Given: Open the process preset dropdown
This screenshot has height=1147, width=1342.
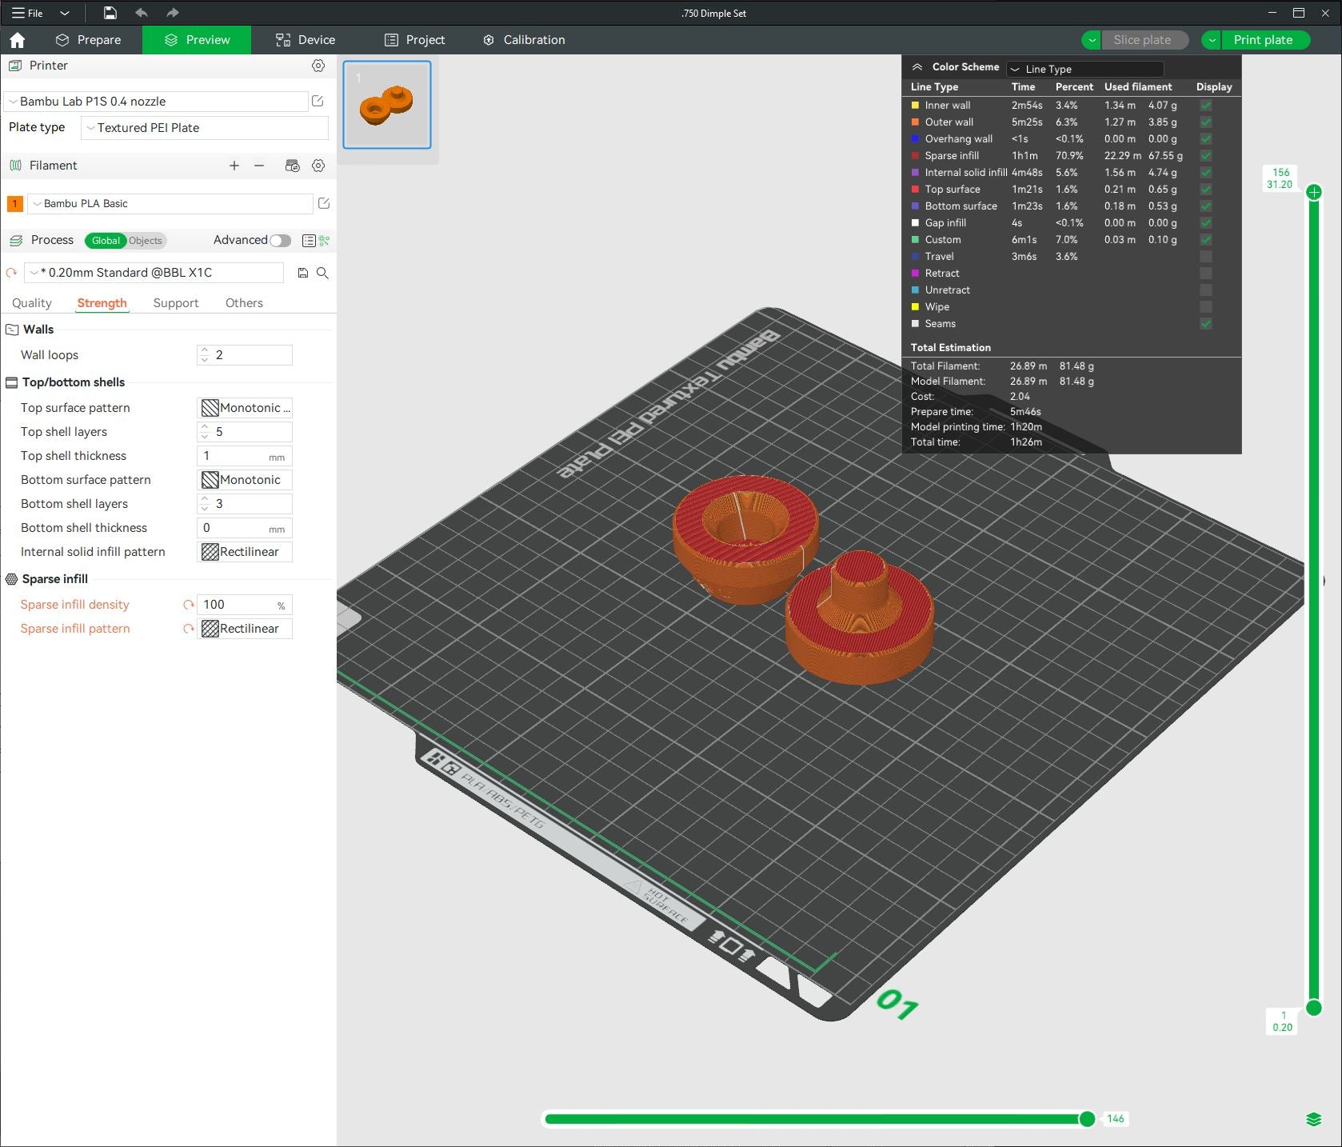Looking at the screenshot, I should pos(154,273).
